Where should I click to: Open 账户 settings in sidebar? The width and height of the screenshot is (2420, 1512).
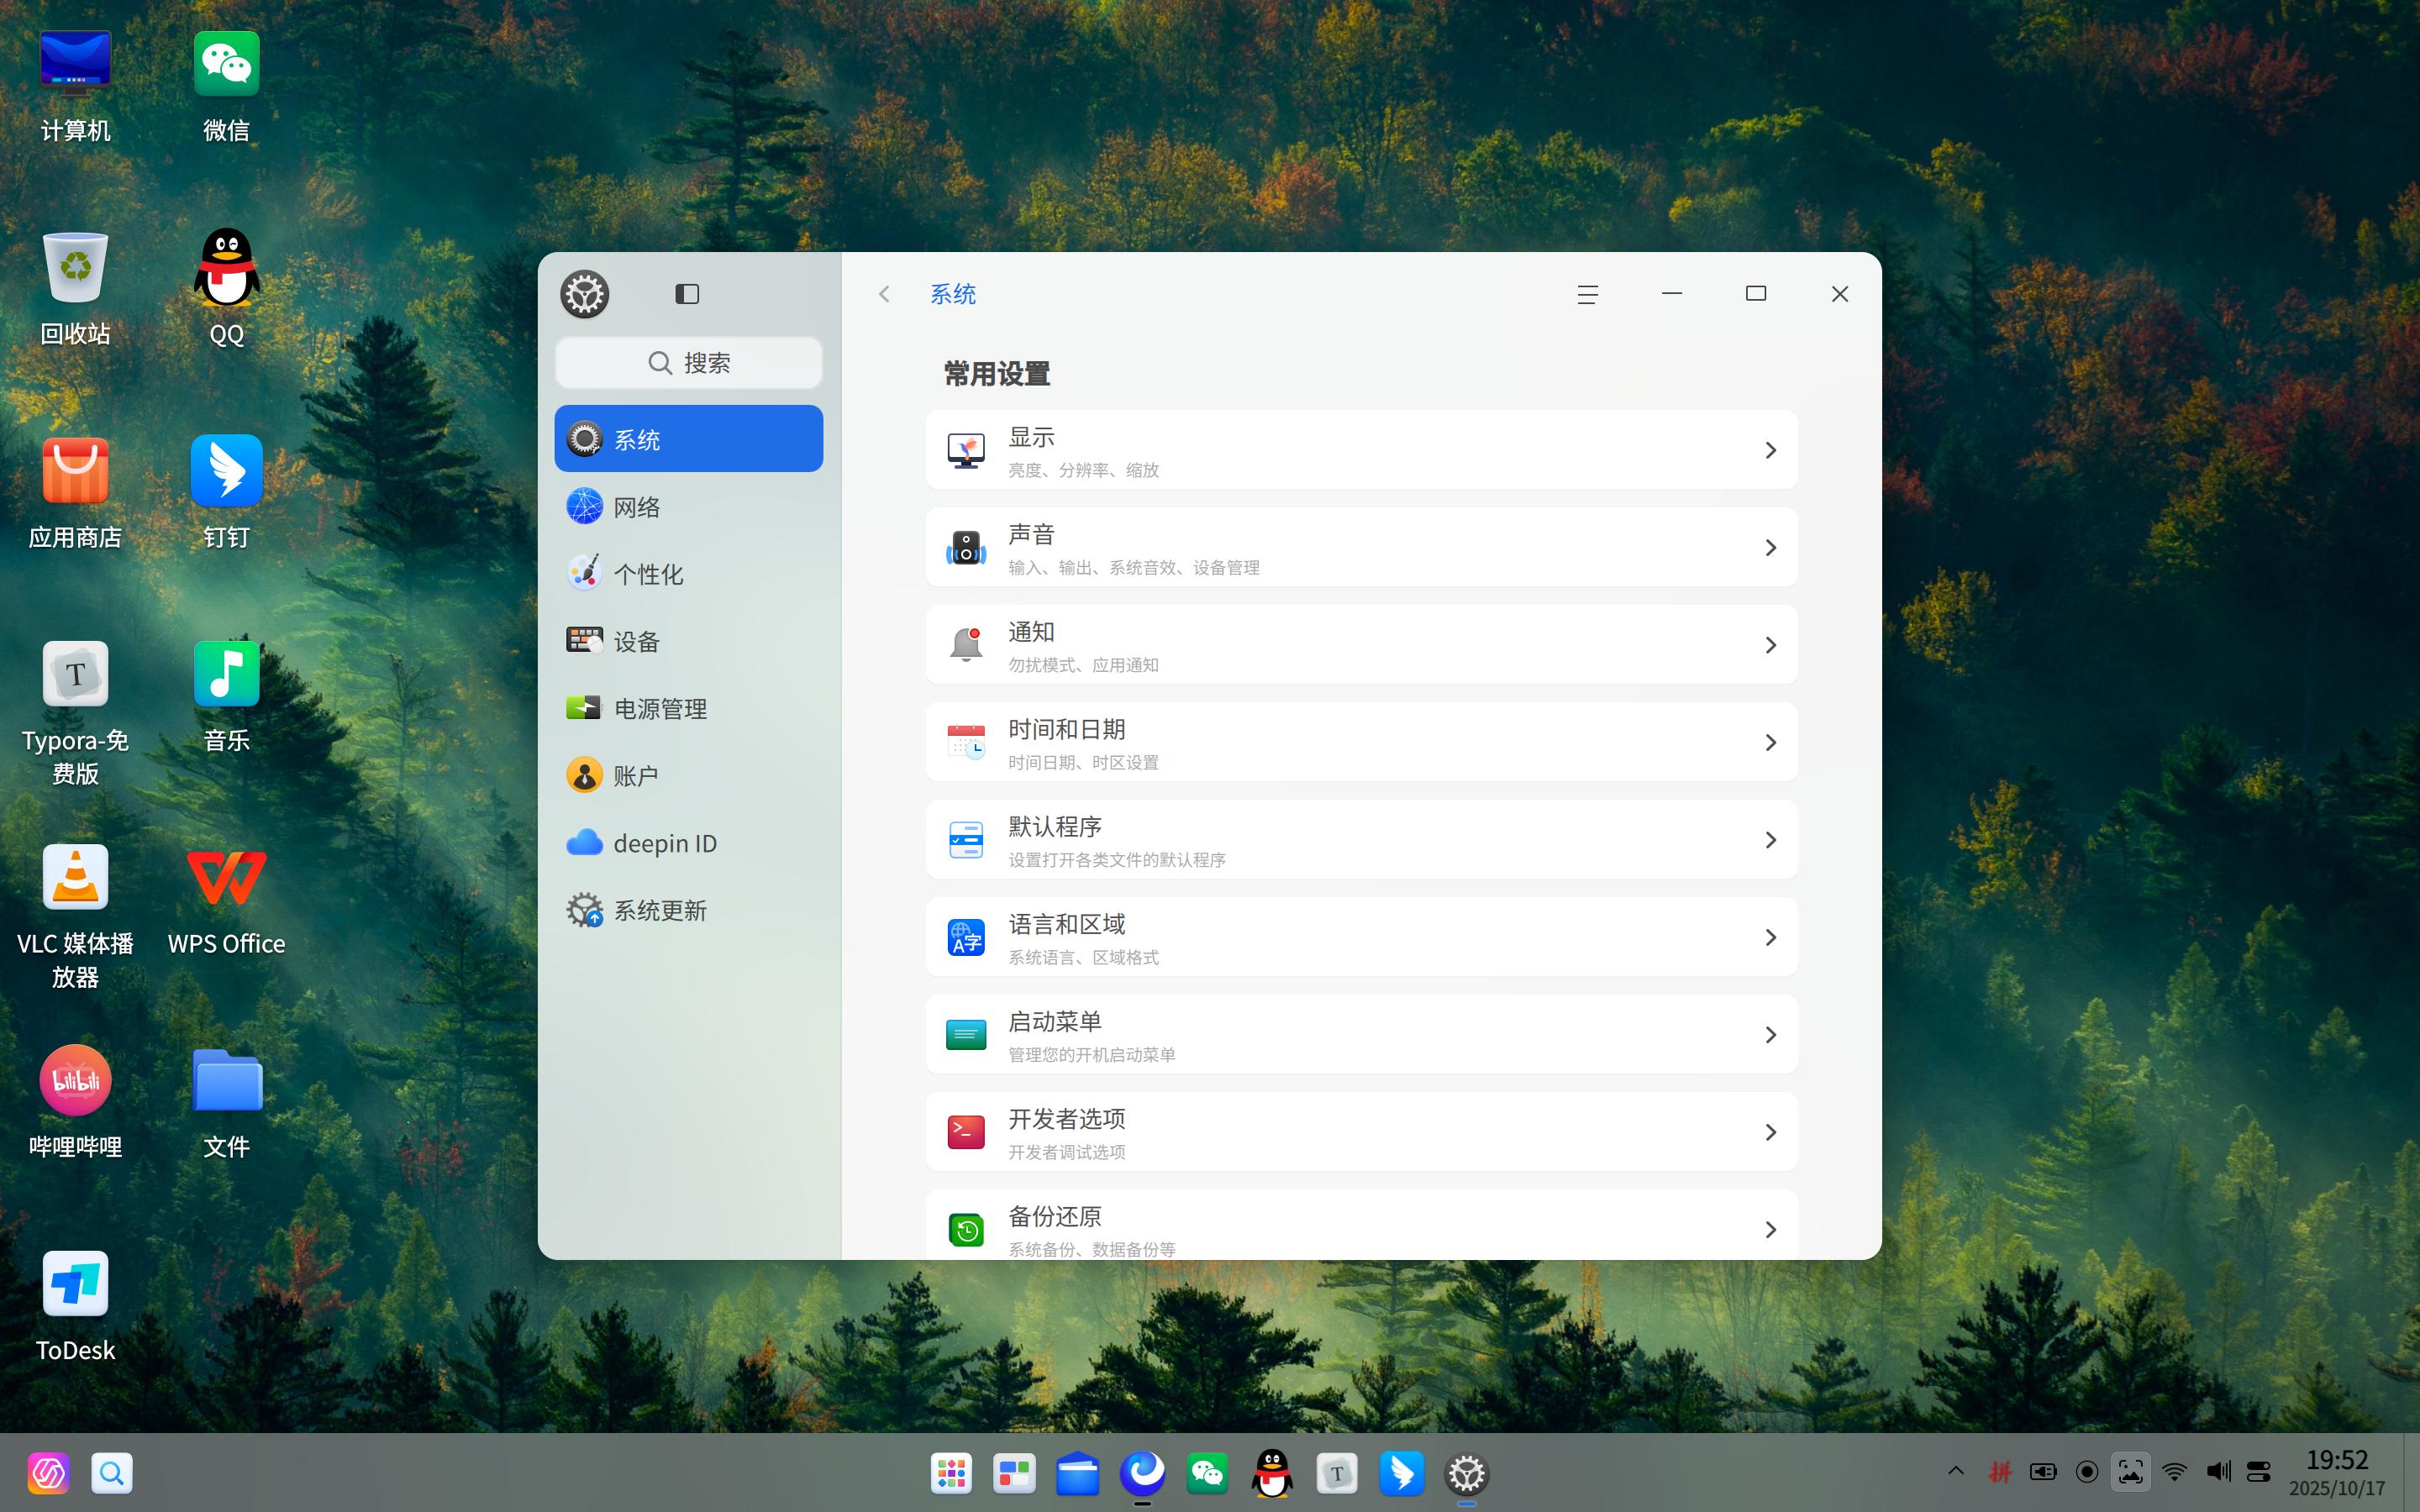click(x=689, y=775)
